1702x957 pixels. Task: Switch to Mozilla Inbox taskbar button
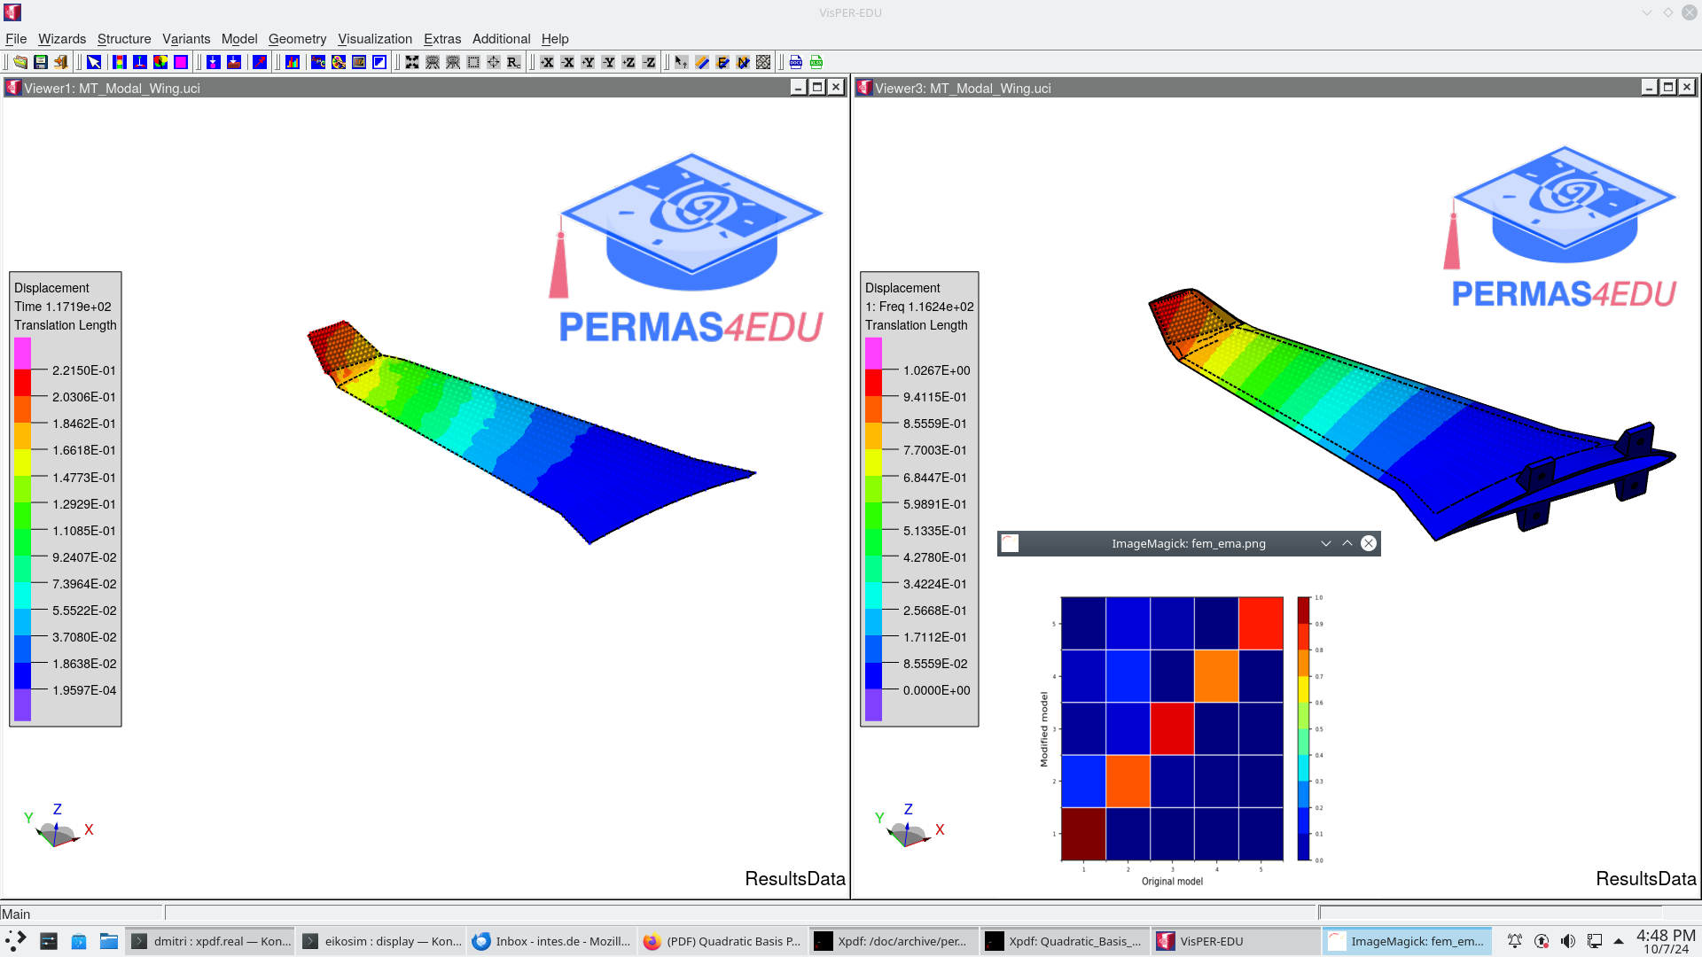click(552, 941)
